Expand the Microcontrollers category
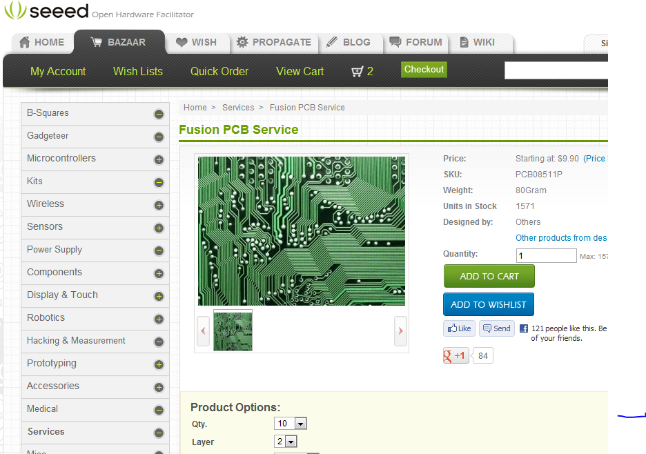The image size is (646, 454). tap(159, 159)
